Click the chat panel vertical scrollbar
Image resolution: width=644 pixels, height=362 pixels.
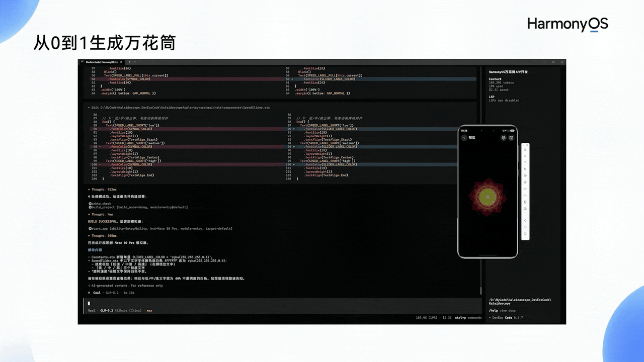click(481, 291)
